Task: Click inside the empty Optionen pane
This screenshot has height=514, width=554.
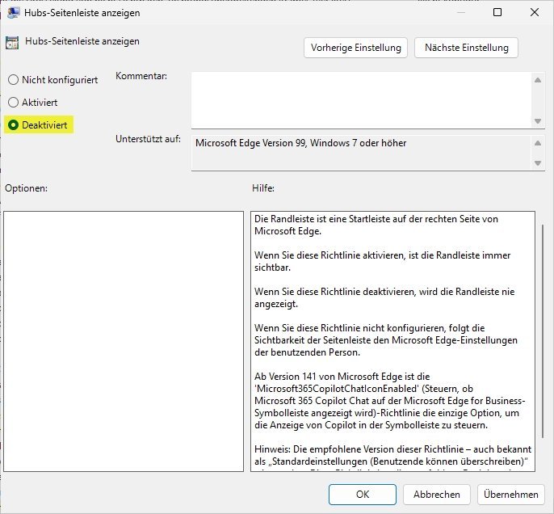Action: [x=124, y=341]
